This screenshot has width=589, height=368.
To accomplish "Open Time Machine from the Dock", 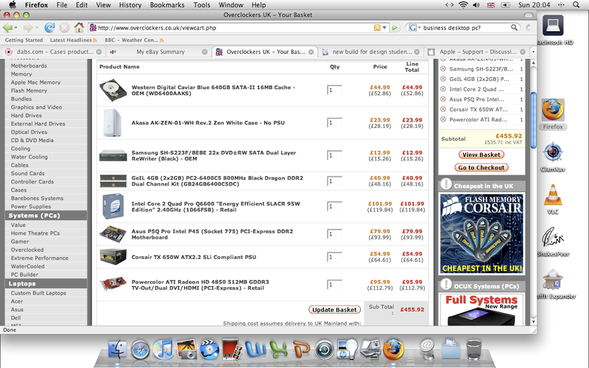I will [x=324, y=350].
